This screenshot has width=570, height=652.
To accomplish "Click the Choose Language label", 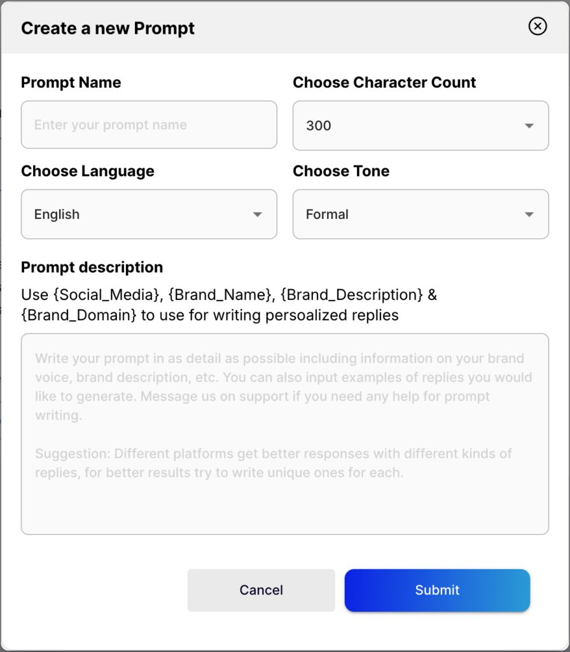I will (87, 171).
